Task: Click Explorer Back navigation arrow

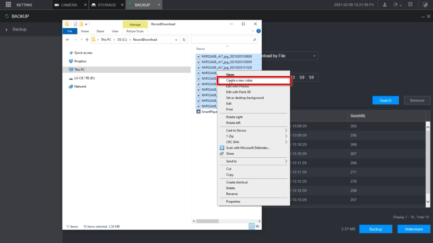Action: click(68, 40)
